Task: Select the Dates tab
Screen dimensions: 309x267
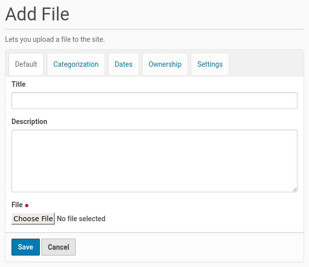Action: (x=124, y=64)
